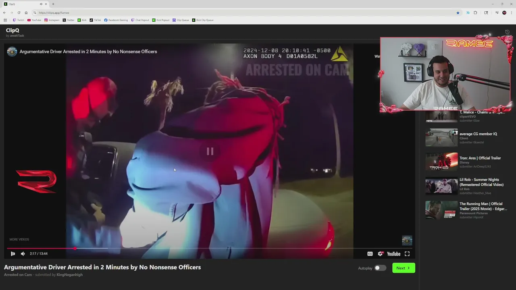Open the Tron: Ares trailer thumbnail
516x290 pixels.
pyautogui.click(x=441, y=162)
